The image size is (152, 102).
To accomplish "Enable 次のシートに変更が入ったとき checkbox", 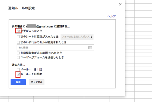I will [x=18, y=37].
